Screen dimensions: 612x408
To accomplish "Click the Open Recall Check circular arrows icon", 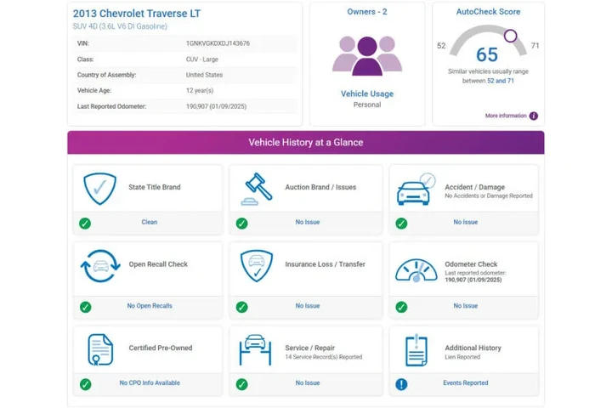I will [x=99, y=266].
